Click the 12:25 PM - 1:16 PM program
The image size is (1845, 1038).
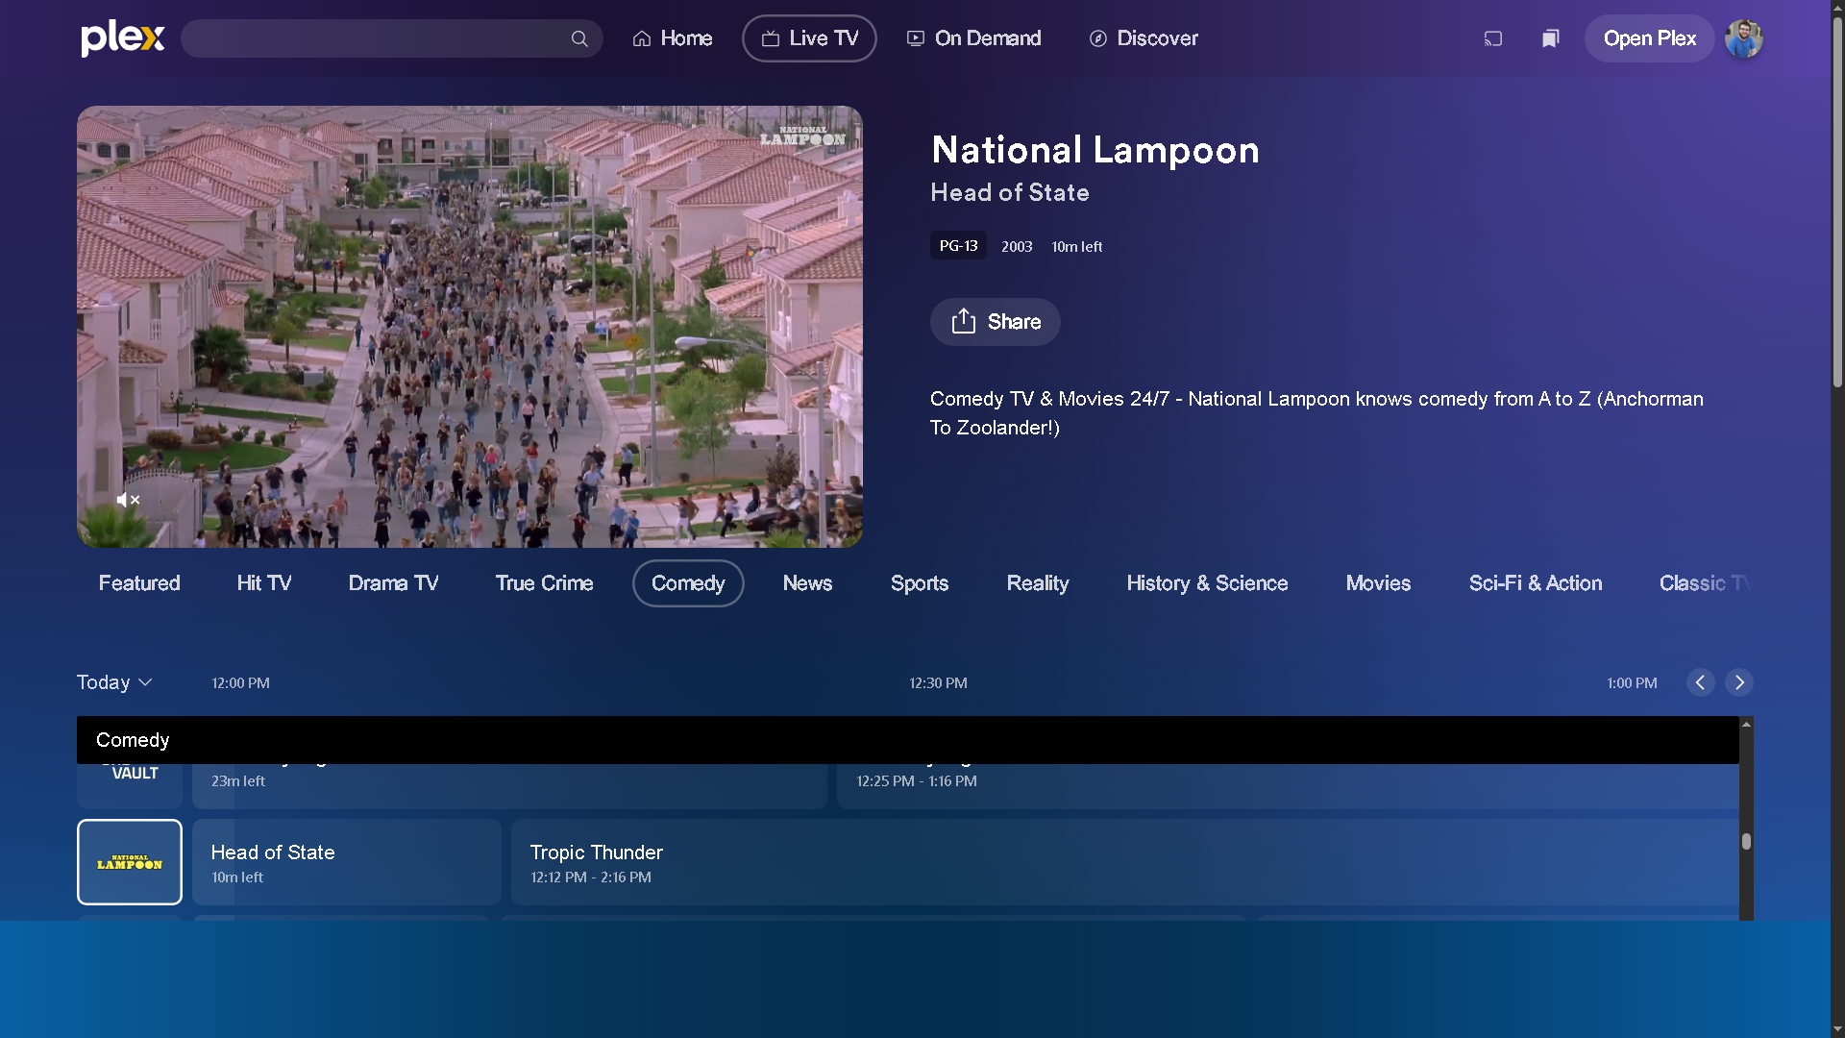pos(1288,786)
